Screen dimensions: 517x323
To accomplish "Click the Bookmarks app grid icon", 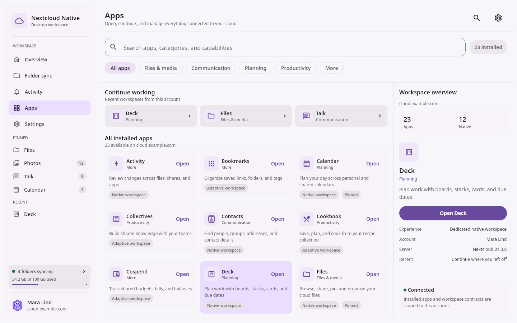I will (x=211, y=164).
